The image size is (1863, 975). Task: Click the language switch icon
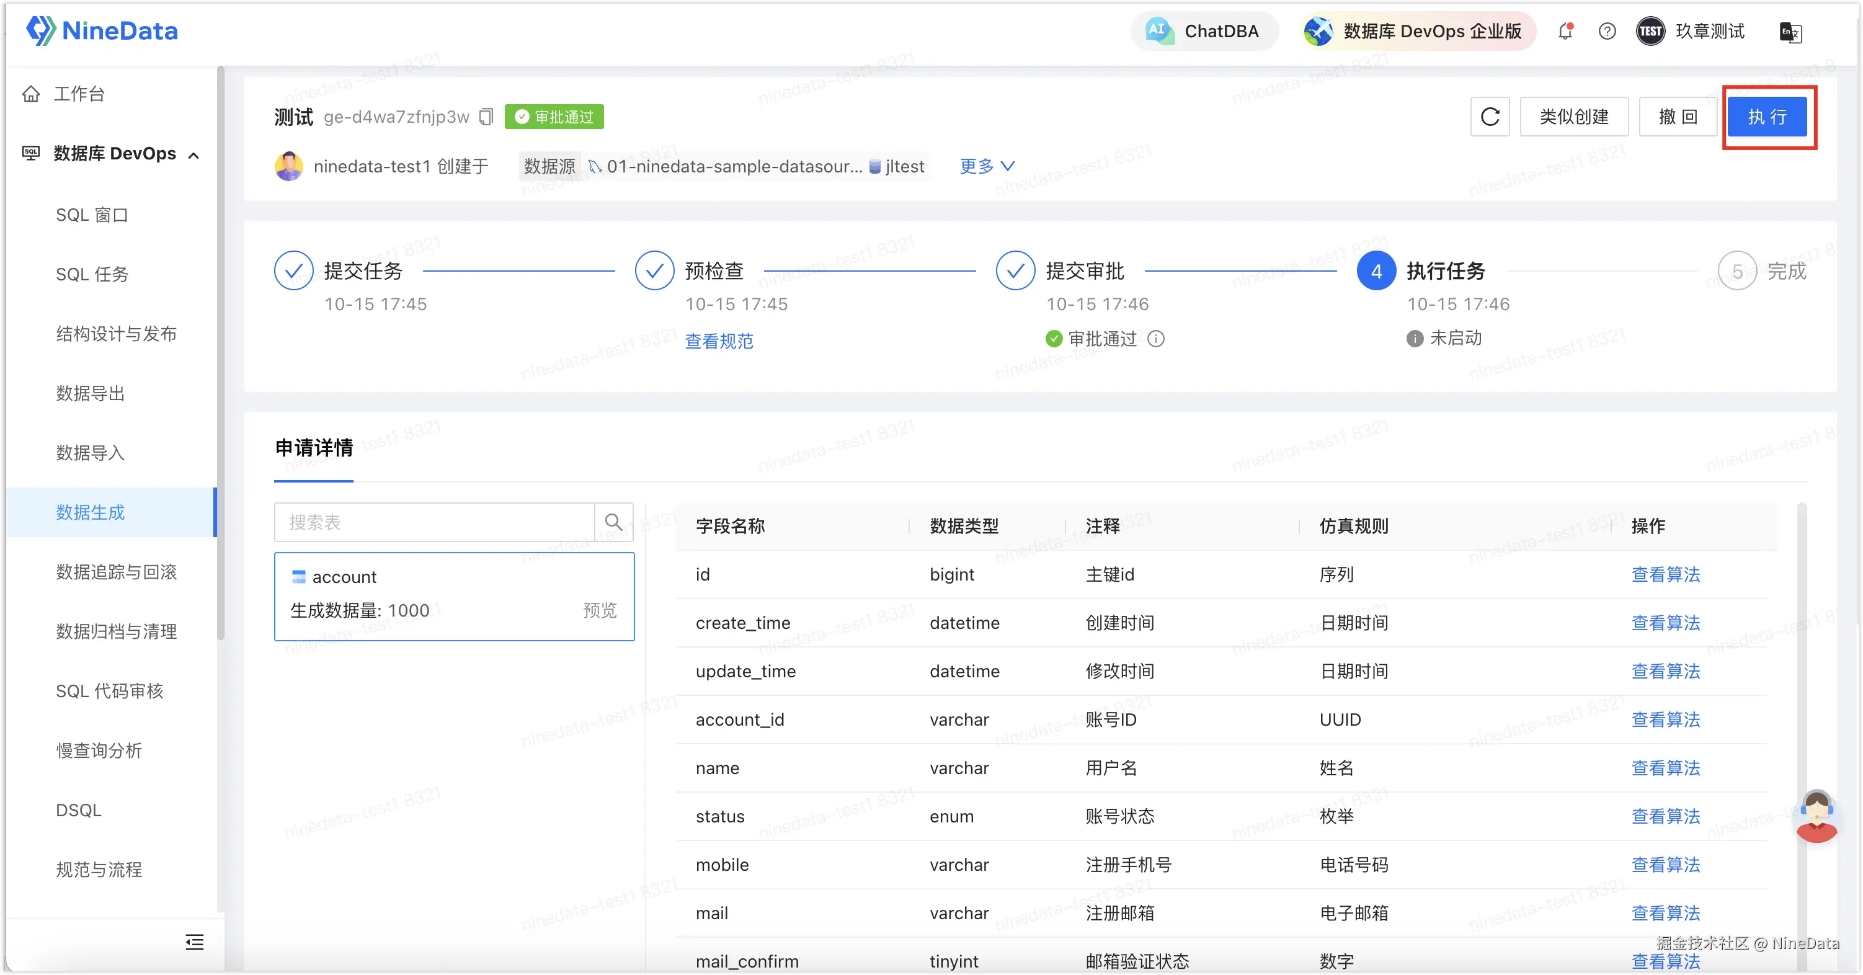[x=1790, y=32]
